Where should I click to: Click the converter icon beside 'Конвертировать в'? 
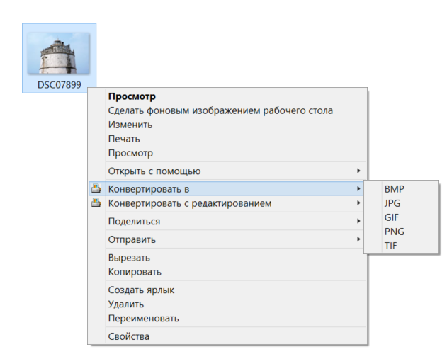[96, 188]
